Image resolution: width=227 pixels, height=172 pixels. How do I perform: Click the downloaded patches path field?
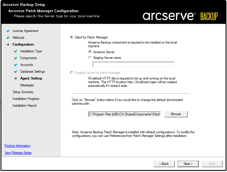pos(124,114)
